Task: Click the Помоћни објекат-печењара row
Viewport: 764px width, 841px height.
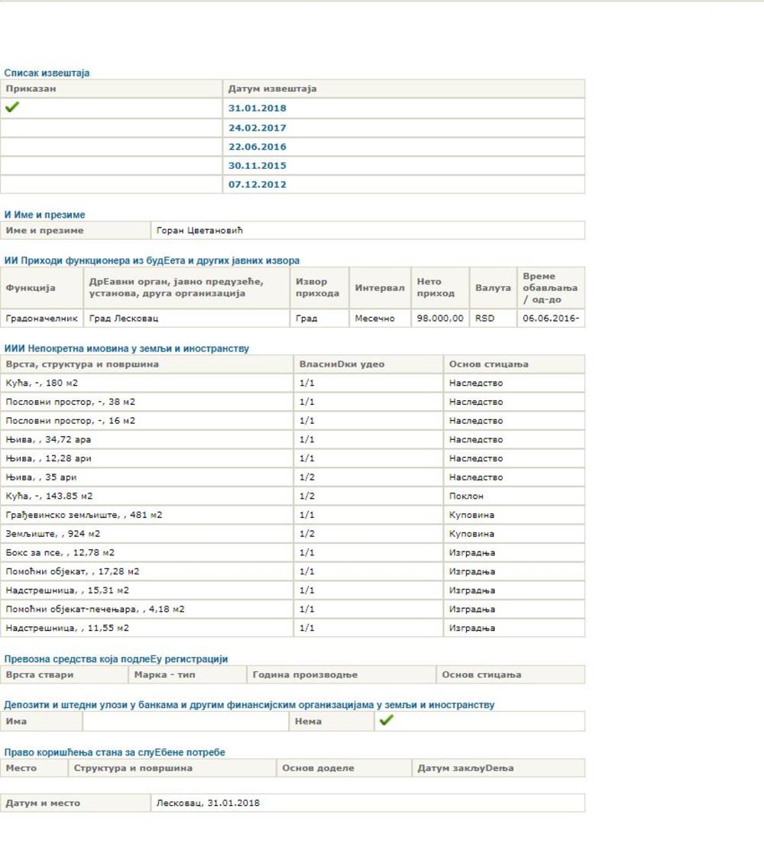Action: coord(95,609)
